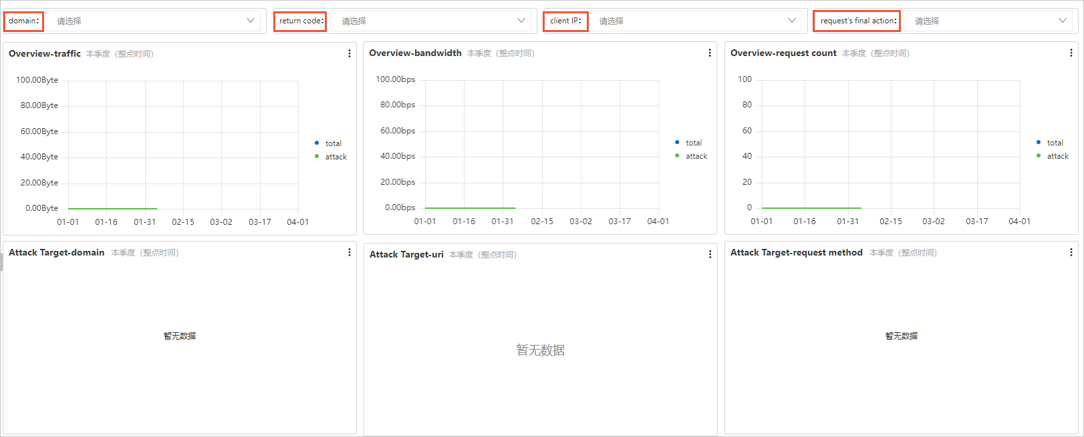Click the time range label beside Attack Target-uri

tap(483, 255)
